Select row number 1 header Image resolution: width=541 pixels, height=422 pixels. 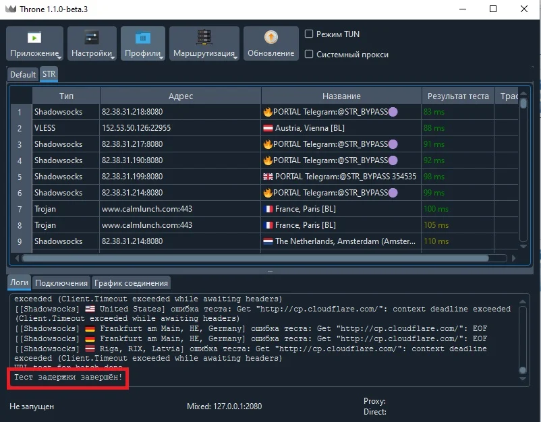(20, 112)
